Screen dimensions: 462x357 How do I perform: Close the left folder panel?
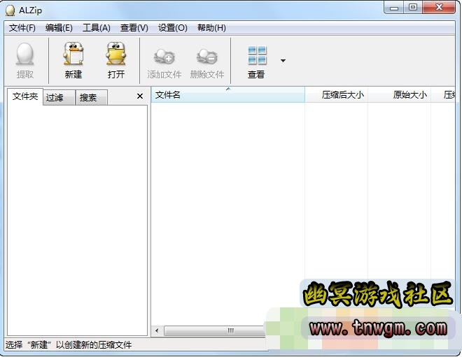tap(140, 96)
